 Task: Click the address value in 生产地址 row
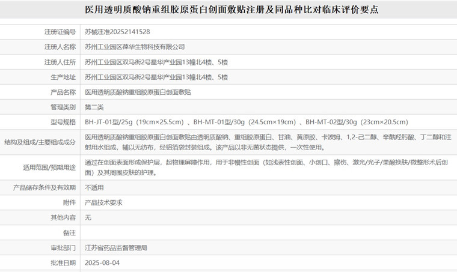[x=156, y=77]
